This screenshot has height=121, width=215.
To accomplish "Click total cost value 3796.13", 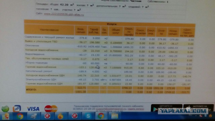I will pyautogui.click(x=127, y=88).
